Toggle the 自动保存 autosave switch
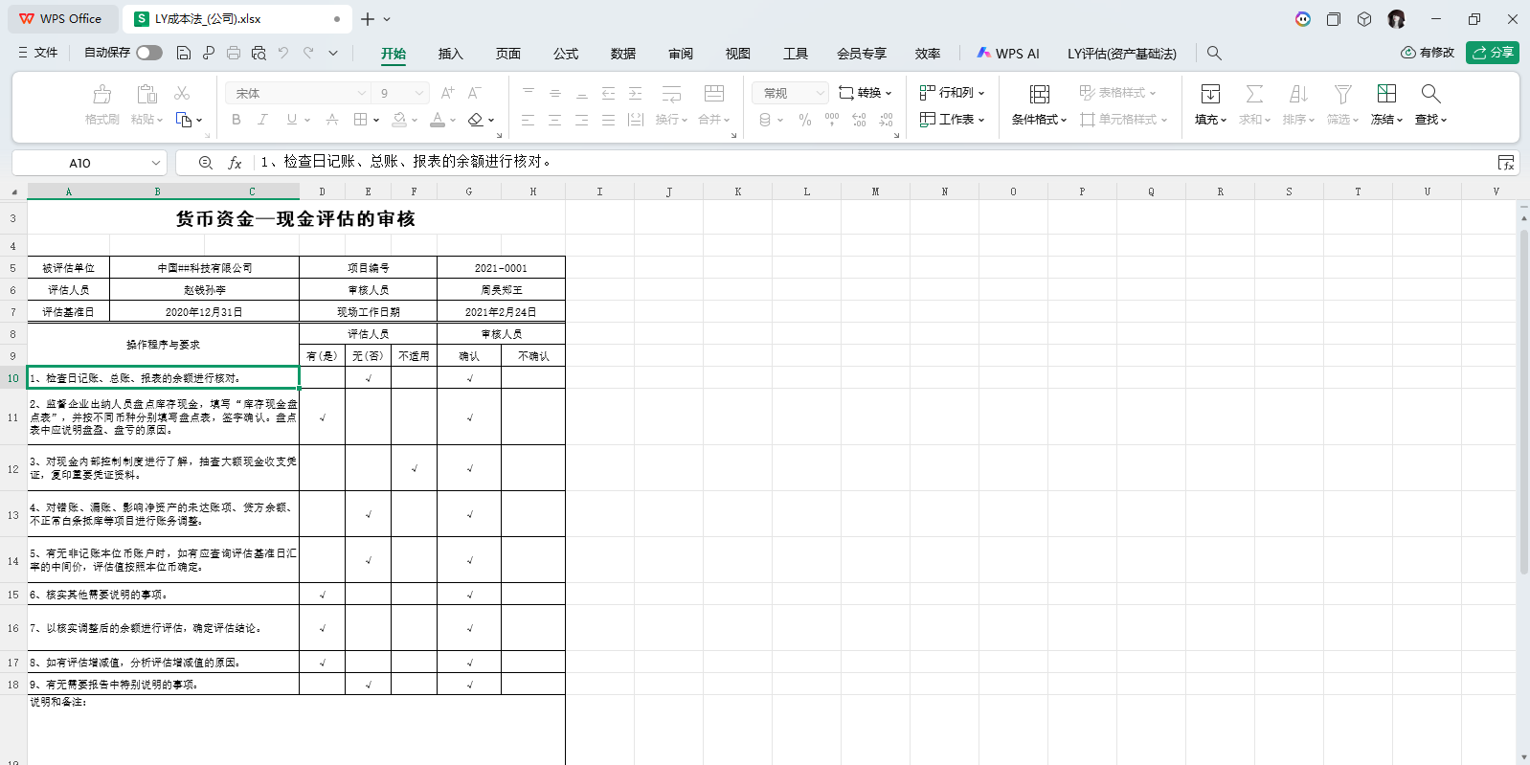The image size is (1530, 765). (149, 53)
